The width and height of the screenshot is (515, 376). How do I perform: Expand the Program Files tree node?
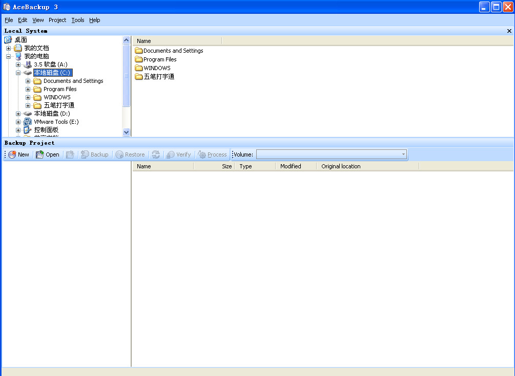[x=28, y=89]
